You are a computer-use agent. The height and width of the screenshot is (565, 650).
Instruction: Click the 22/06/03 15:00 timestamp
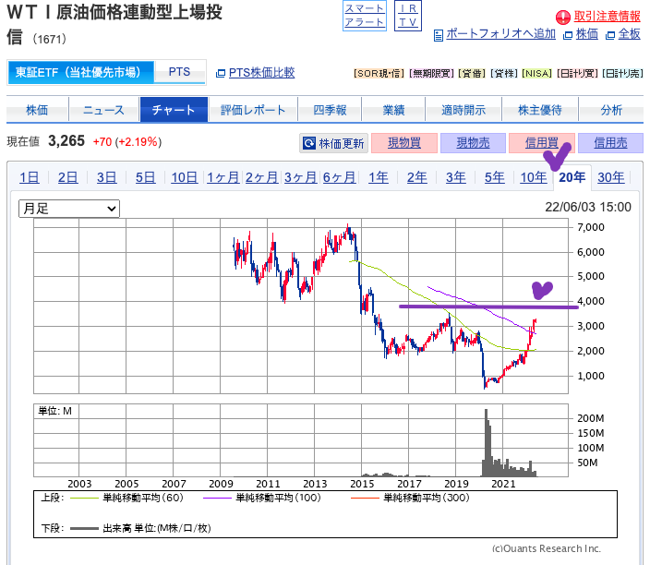click(x=588, y=207)
